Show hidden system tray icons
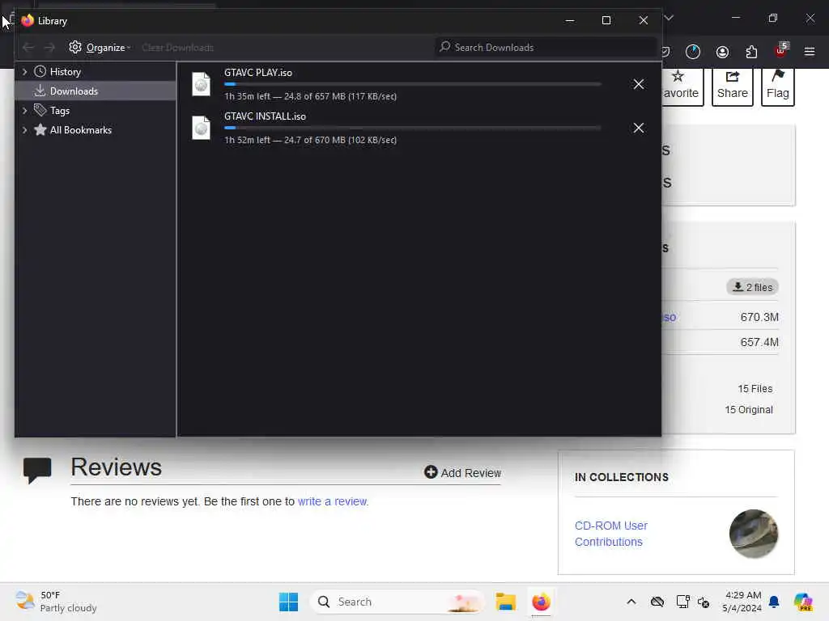The image size is (829, 621). tap(631, 602)
